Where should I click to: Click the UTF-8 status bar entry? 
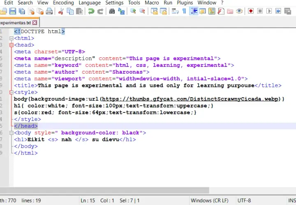pos(244,200)
